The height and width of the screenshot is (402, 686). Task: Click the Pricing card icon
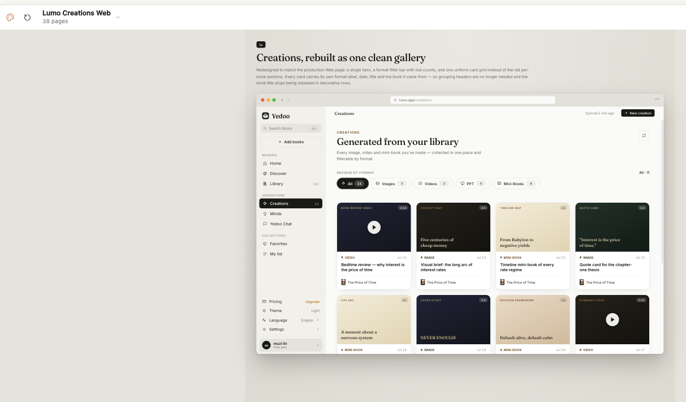(x=264, y=301)
